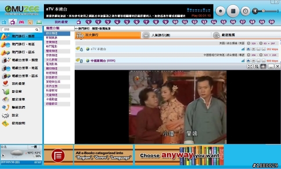Adjust the volume slider knob
Screen dimensions: 281x169
[x=263, y=11]
